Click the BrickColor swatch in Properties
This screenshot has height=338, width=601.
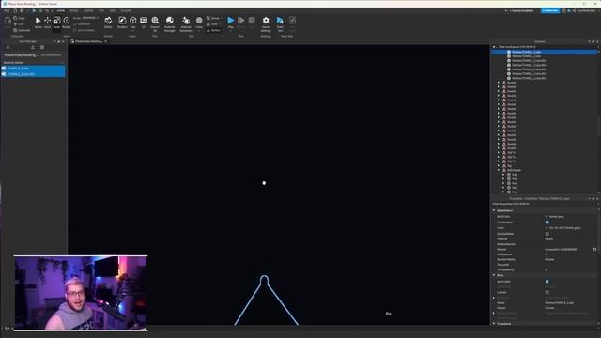click(x=547, y=217)
